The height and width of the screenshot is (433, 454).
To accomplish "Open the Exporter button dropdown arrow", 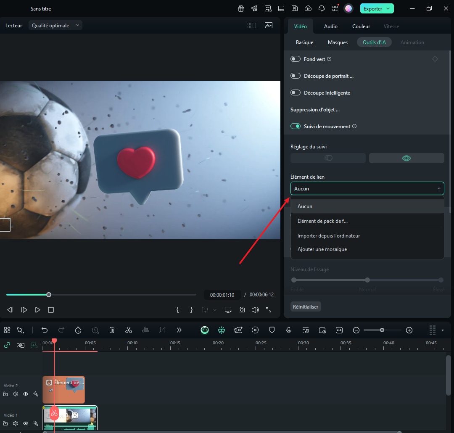I will coord(388,9).
